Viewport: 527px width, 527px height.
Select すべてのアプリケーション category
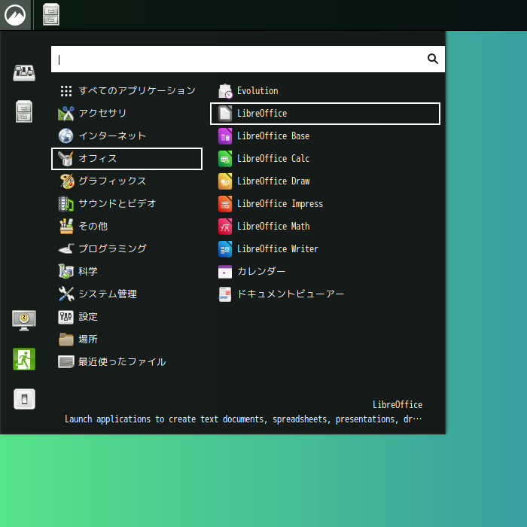coord(136,91)
